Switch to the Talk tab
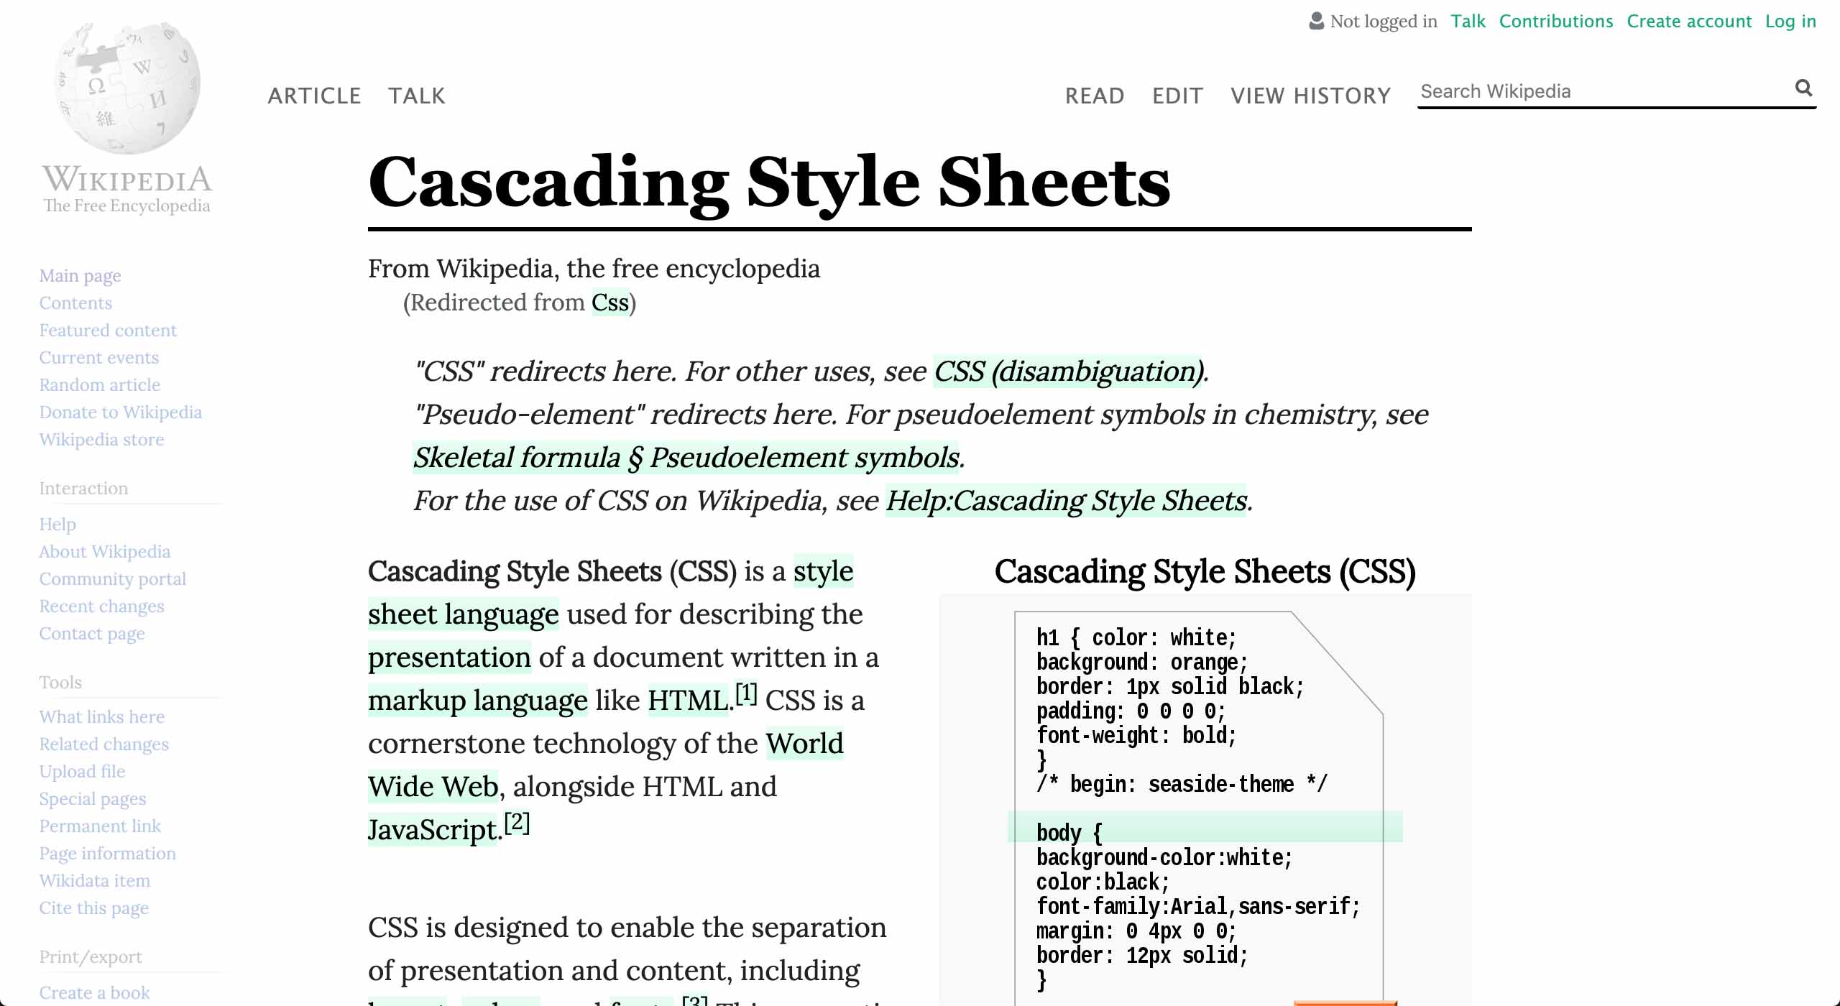The height and width of the screenshot is (1006, 1840). (417, 96)
